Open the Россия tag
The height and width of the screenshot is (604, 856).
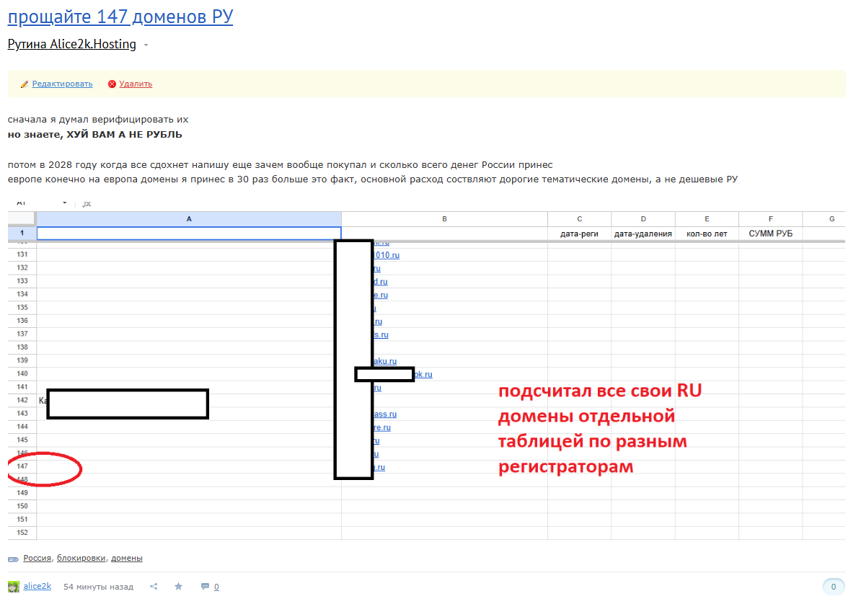37,558
